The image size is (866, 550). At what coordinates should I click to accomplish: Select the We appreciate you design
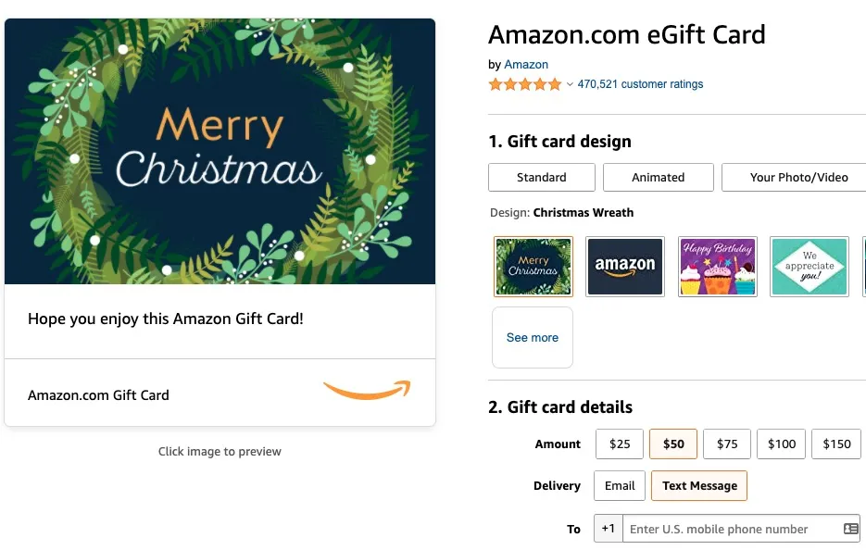pos(810,267)
